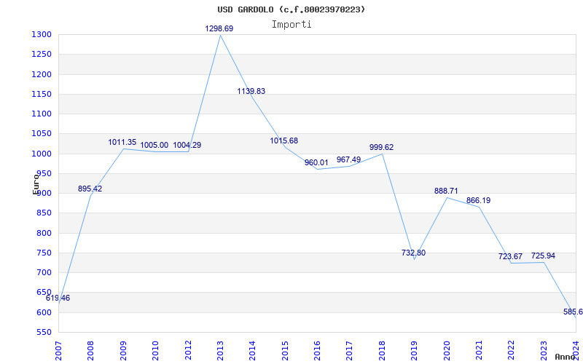Click the data label 1004.29

pyautogui.click(x=187, y=145)
